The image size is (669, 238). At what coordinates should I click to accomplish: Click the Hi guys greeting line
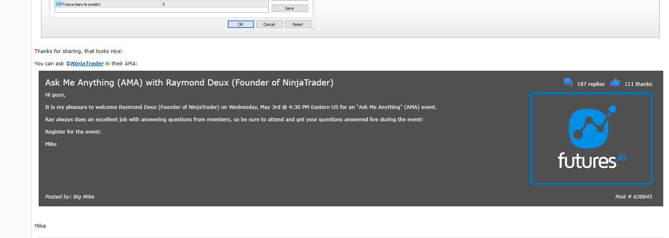tap(55, 95)
